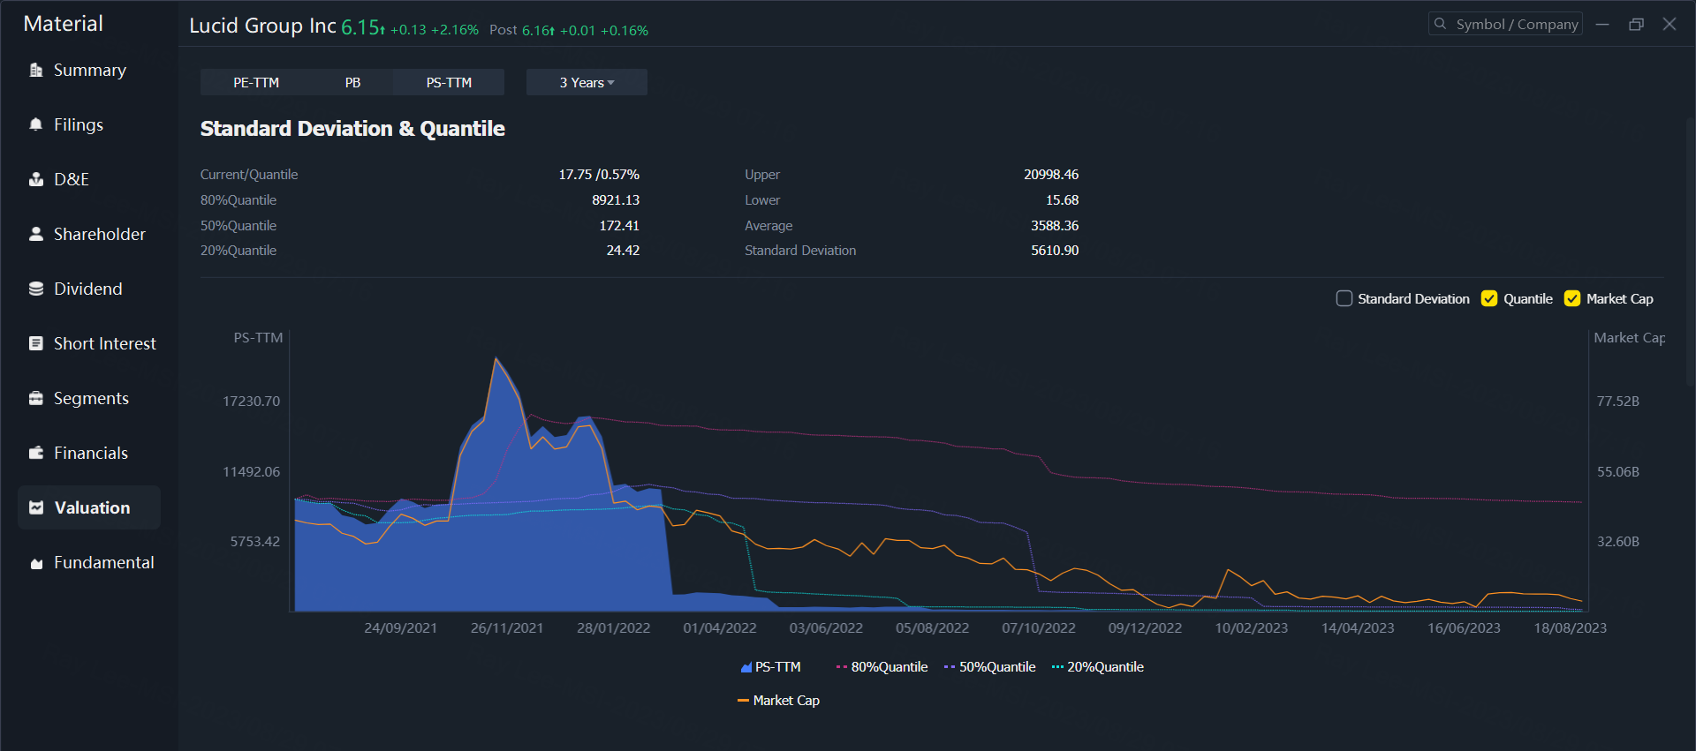The image size is (1696, 751).
Task: Click the Filings bell icon
Action: 36,124
